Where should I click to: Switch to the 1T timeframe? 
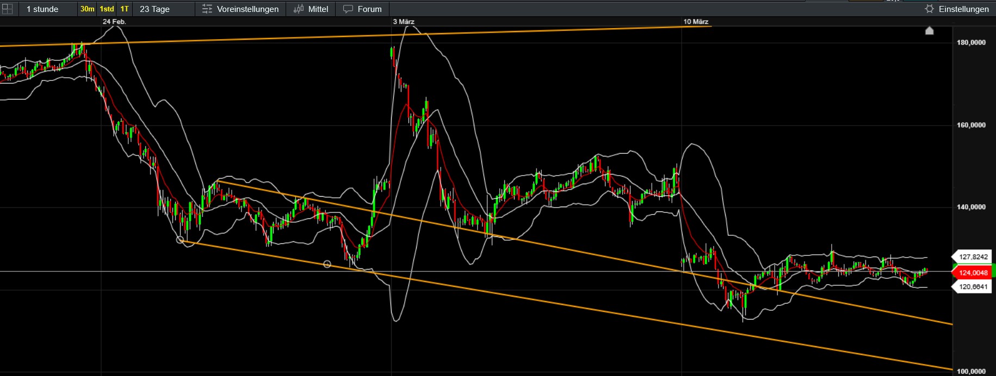click(125, 9)
